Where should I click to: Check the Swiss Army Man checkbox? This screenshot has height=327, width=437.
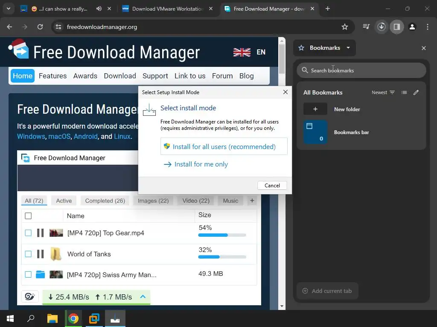(x=28, y=275)
